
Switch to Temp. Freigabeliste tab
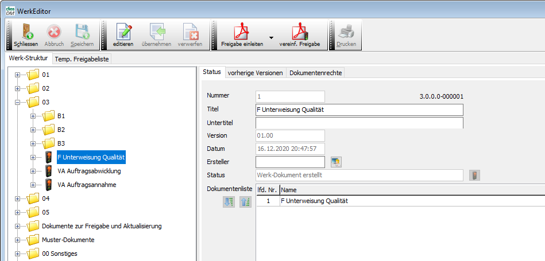pos(82,59)
